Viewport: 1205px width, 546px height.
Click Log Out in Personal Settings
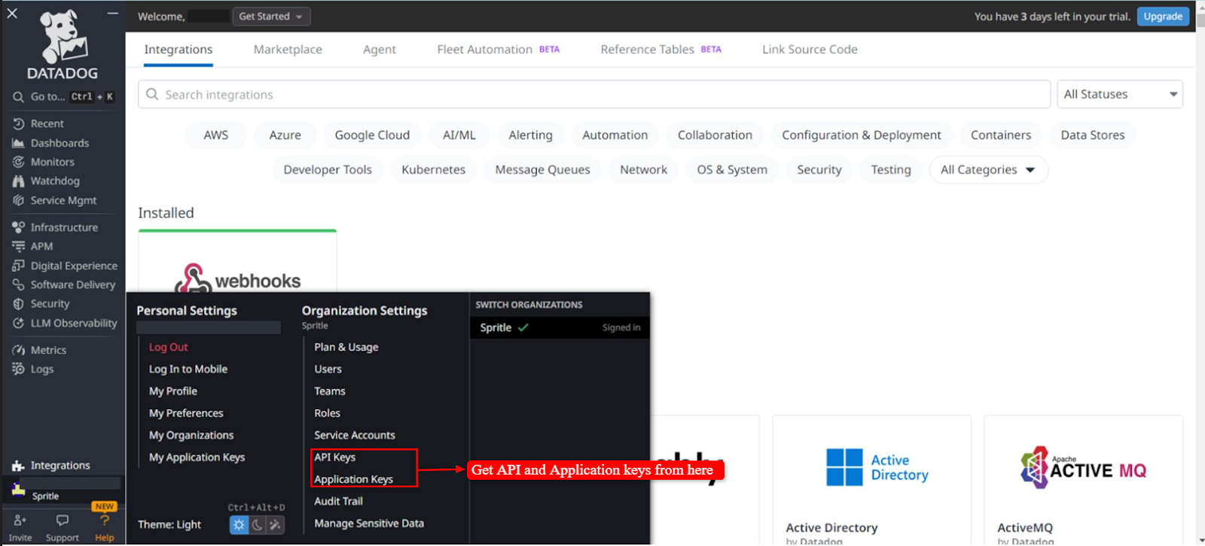click(169, 347)
